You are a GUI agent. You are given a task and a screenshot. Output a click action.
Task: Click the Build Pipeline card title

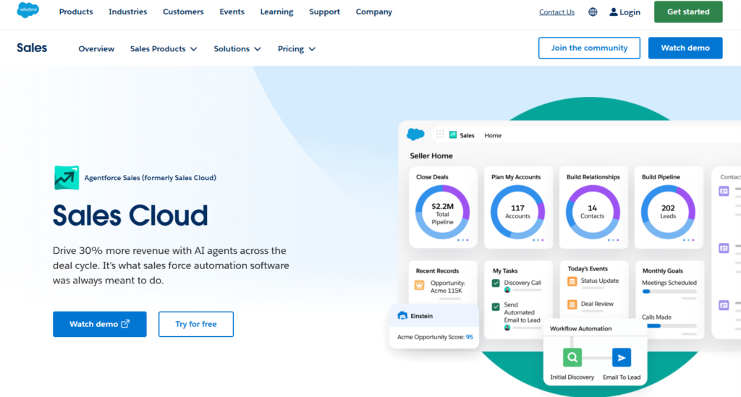click(x=661, y=177)
